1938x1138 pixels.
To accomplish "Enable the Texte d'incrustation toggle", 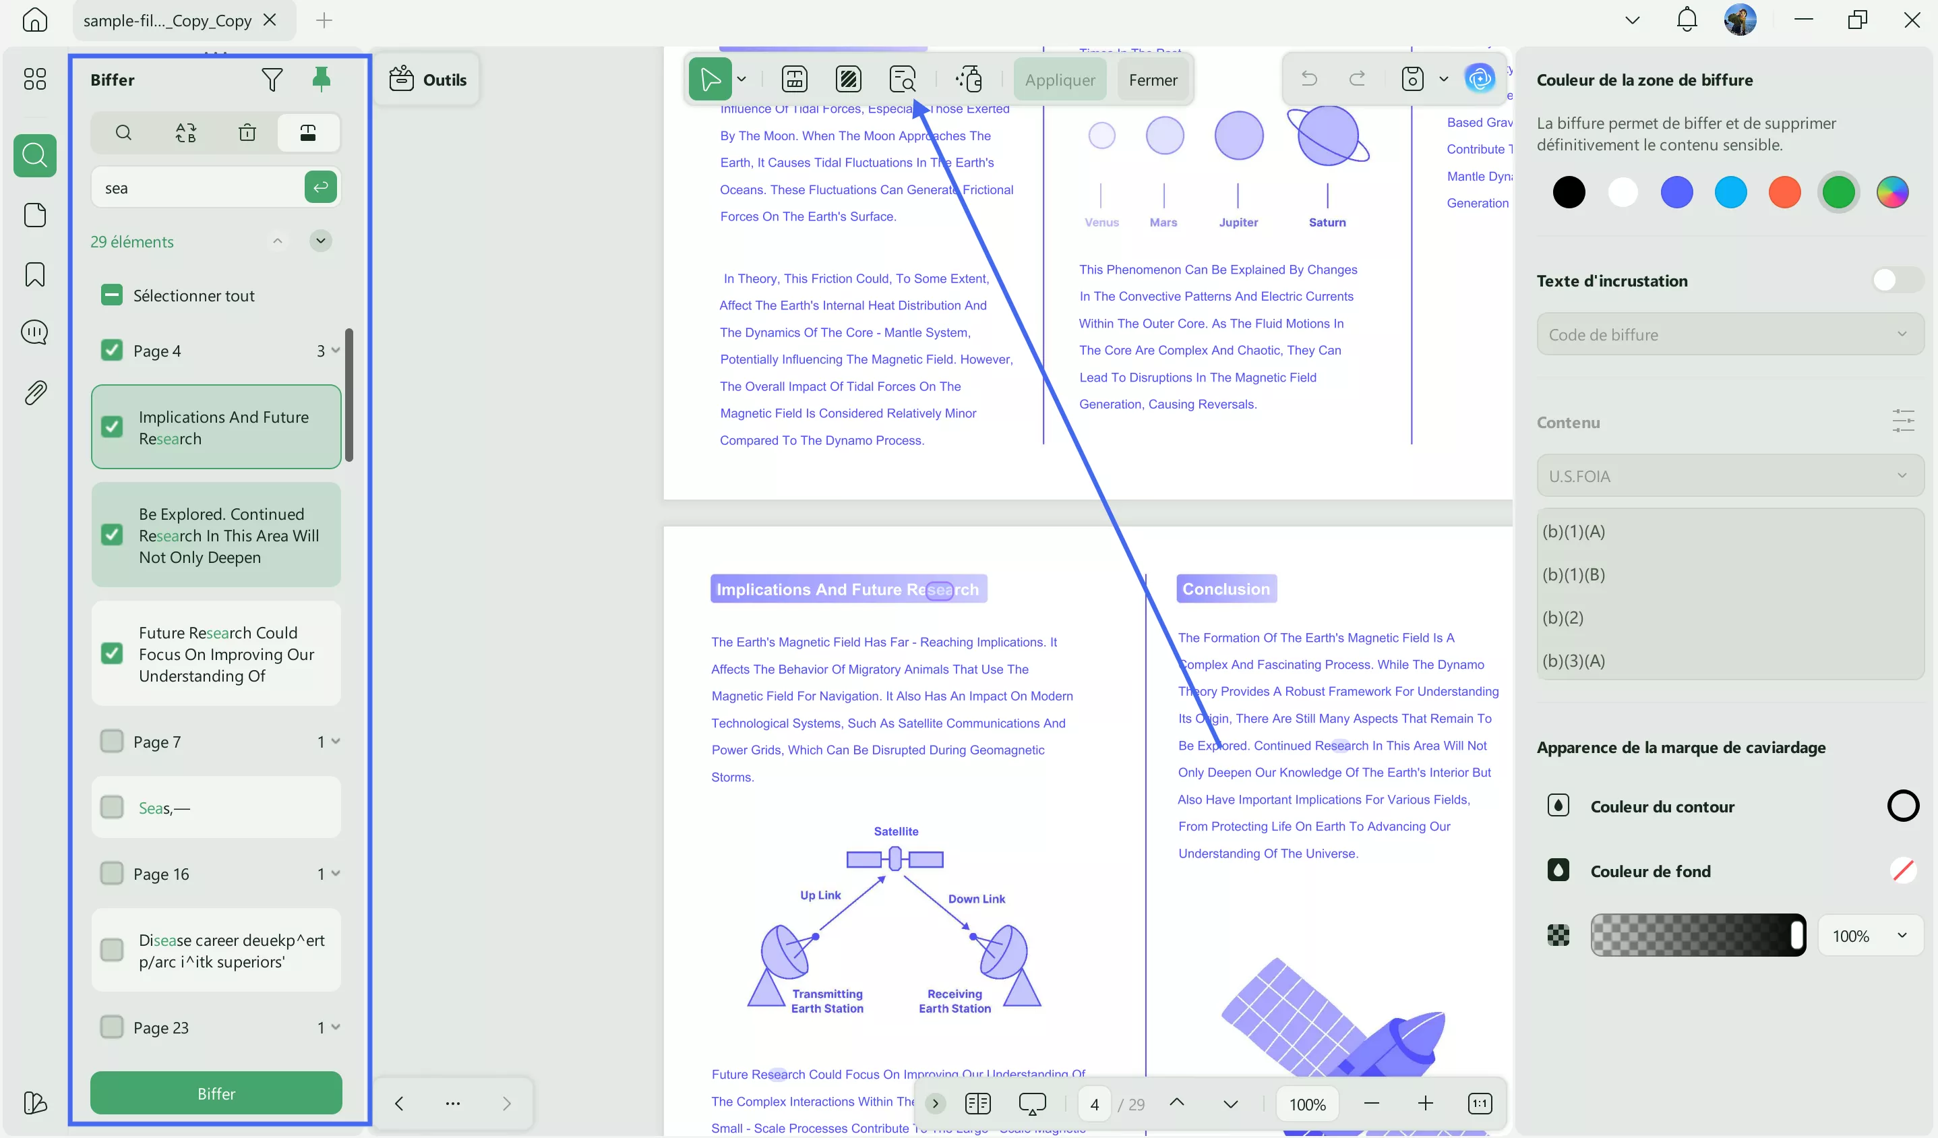I will [x=1898, y=280].
